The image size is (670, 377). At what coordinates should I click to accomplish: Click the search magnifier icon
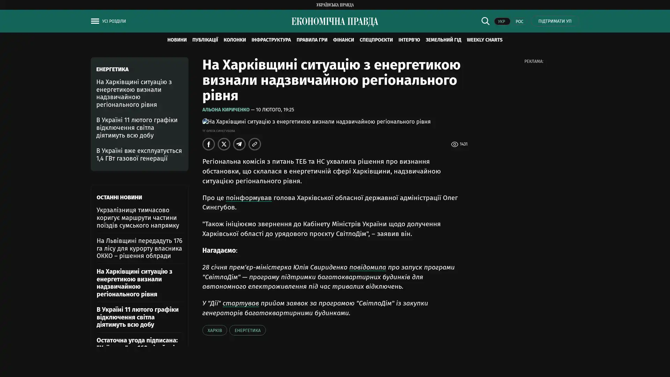click(x=485, y=21)
